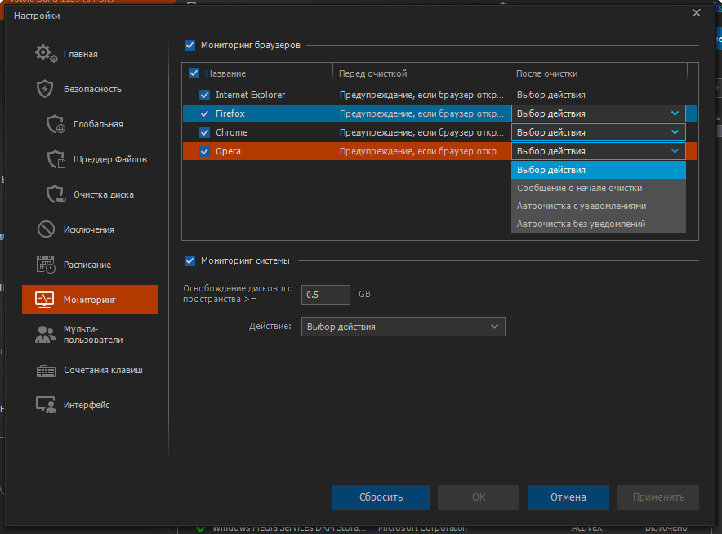Disable the Мониторинг браузеров checkbox

pos(190,46)
